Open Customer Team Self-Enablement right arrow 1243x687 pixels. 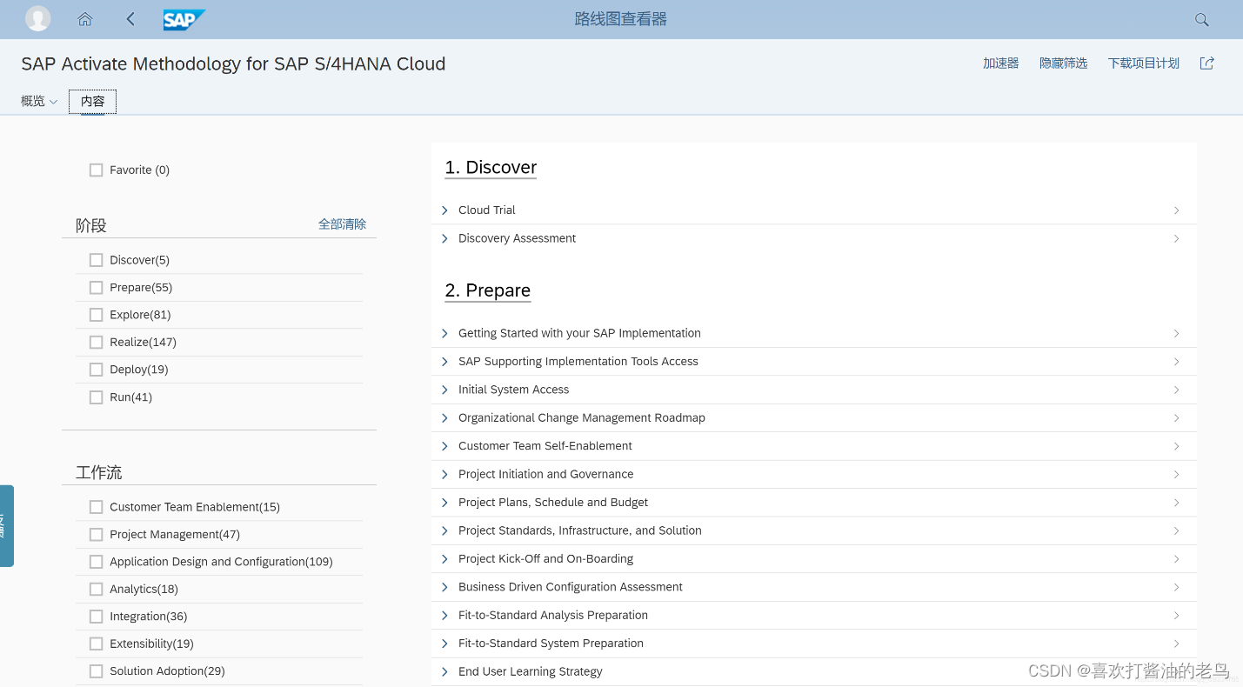1176,446
